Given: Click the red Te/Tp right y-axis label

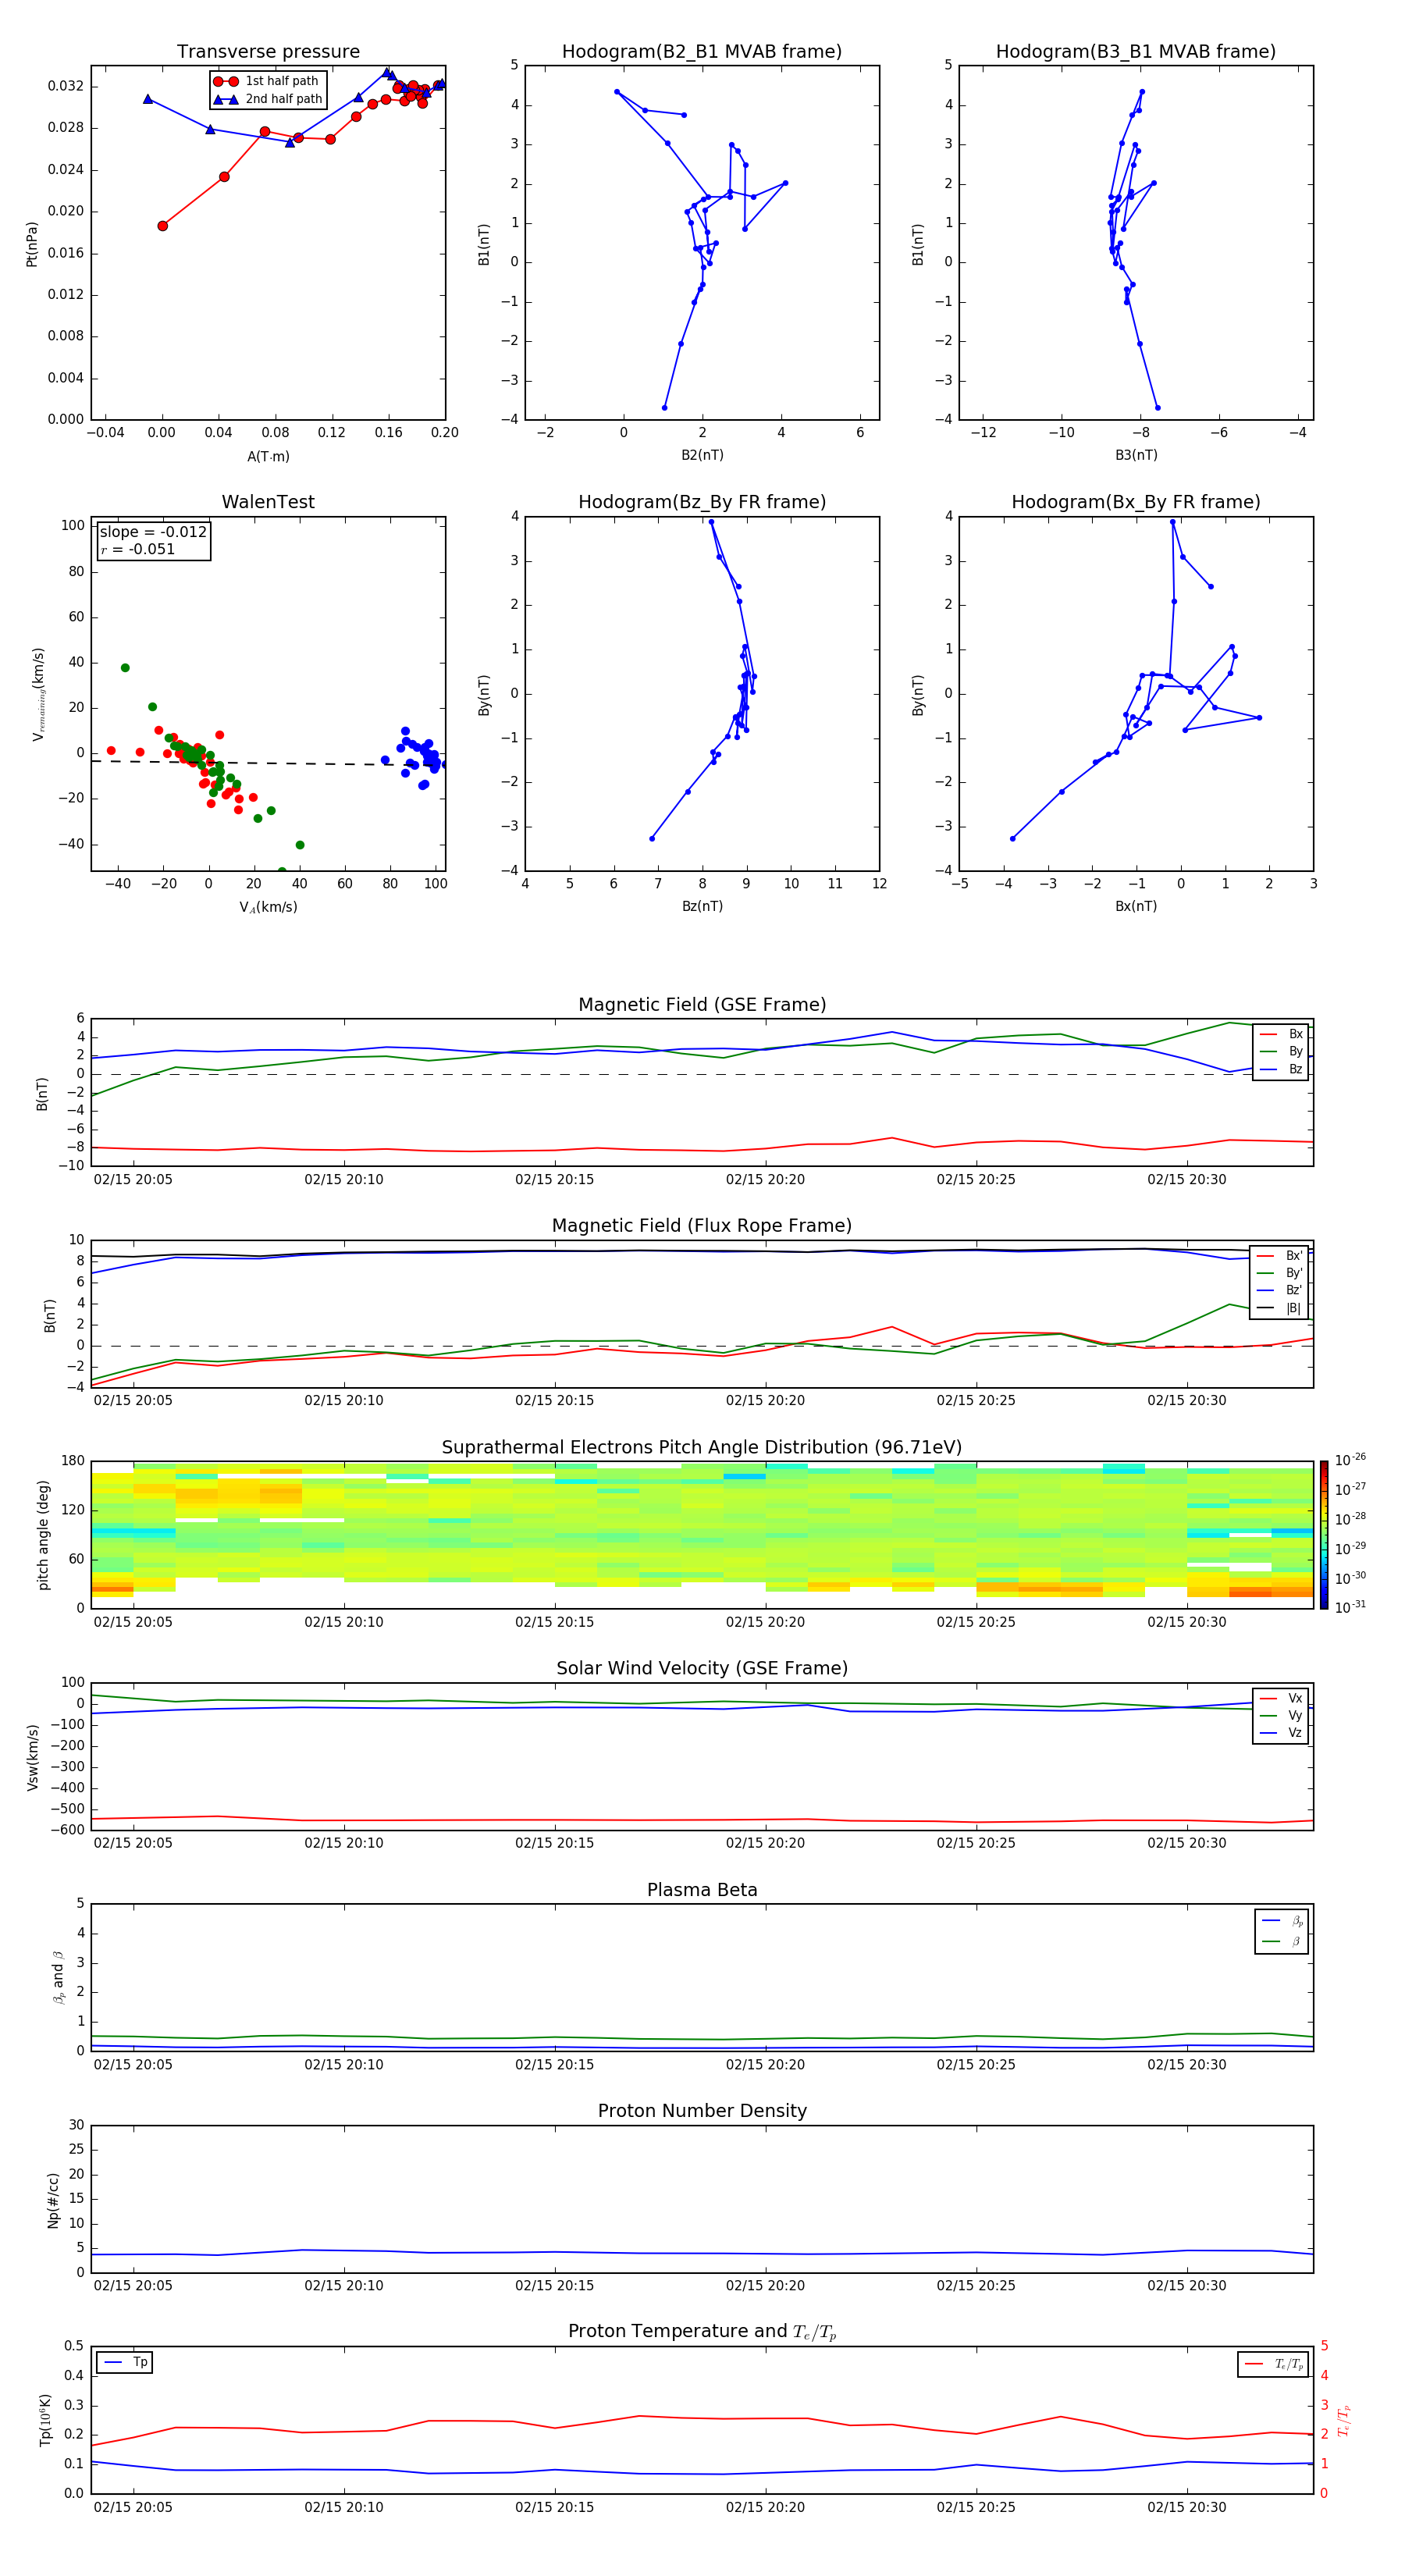Looking at the screenshot, I should click(x=1345, y=2420).
